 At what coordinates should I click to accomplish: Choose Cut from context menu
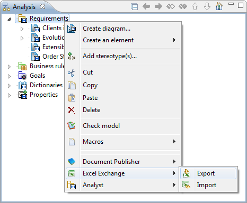123,72
